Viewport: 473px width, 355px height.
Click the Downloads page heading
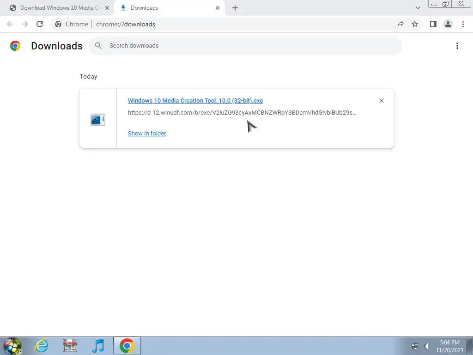pos(57,46)
